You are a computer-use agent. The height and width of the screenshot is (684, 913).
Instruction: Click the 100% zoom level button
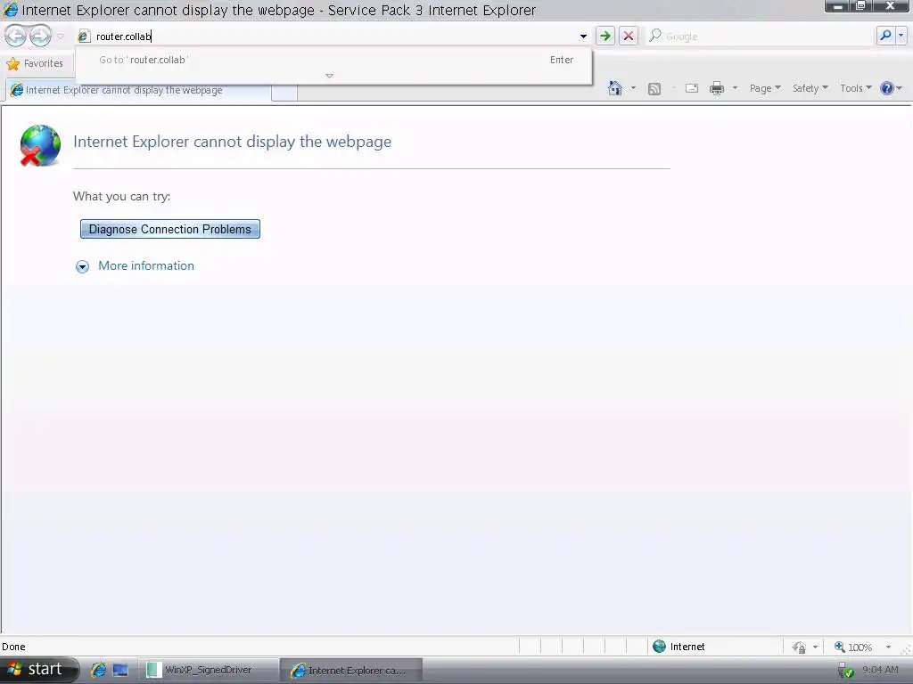pos(853,647)
